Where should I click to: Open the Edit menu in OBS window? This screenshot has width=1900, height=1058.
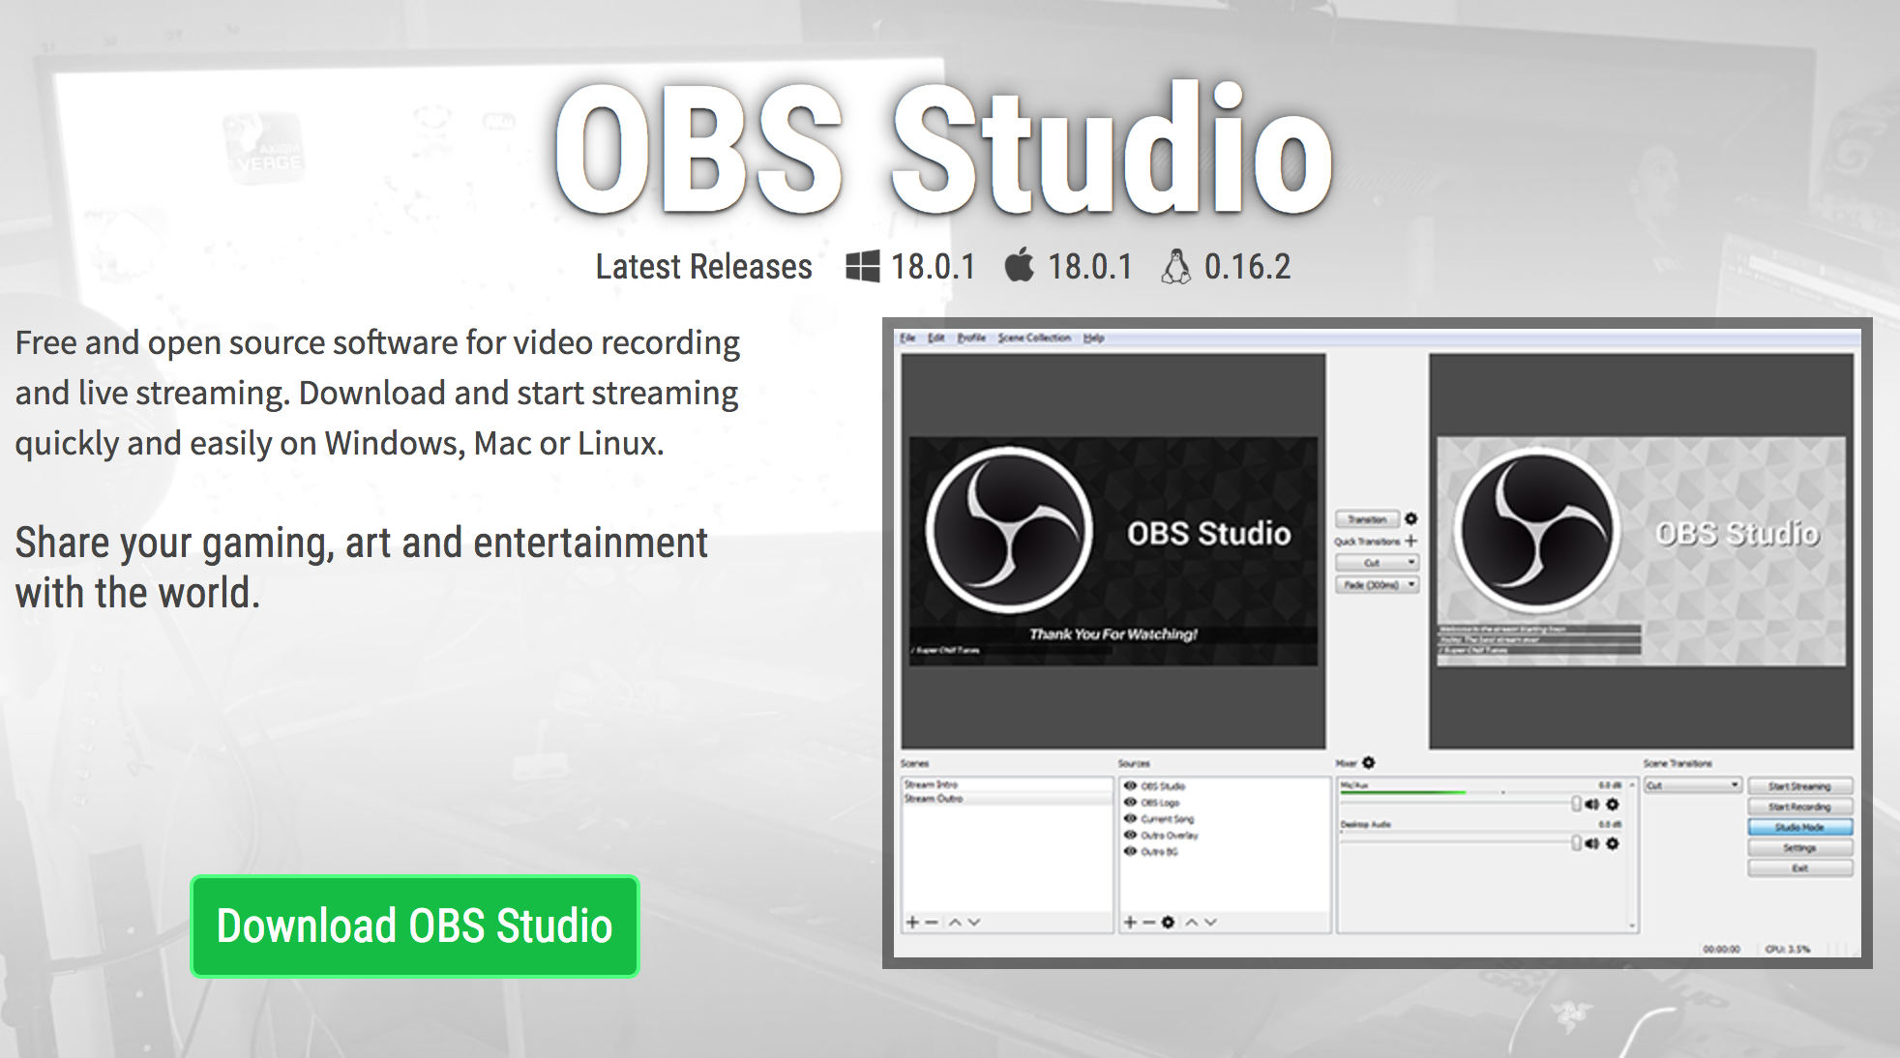tap(935, 338)
